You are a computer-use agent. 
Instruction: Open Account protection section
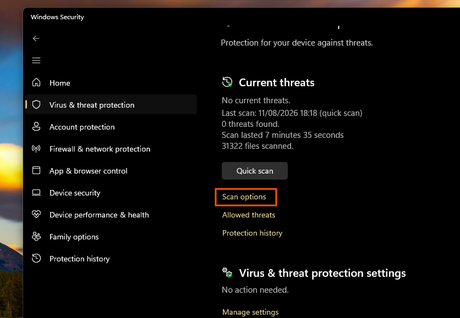point(111,127)
